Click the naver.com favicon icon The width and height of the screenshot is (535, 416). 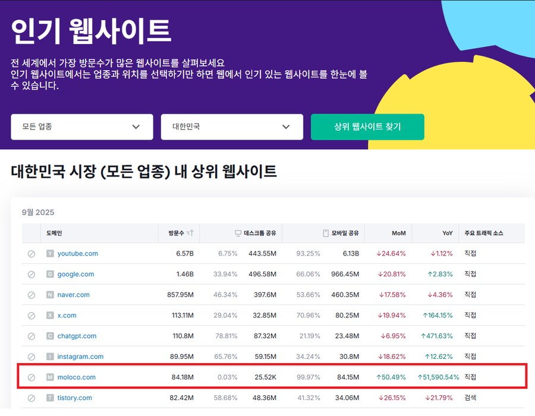click(x=50, y=295)
